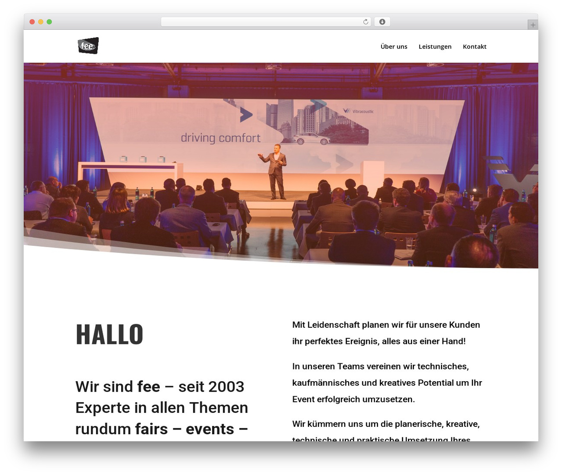Minimize the window using the yellow button
This screenshot has height=475, width=562.
point(41,22)
